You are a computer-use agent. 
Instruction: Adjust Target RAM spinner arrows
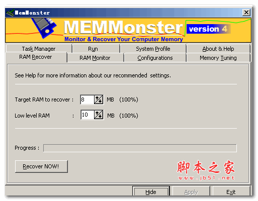99,99
